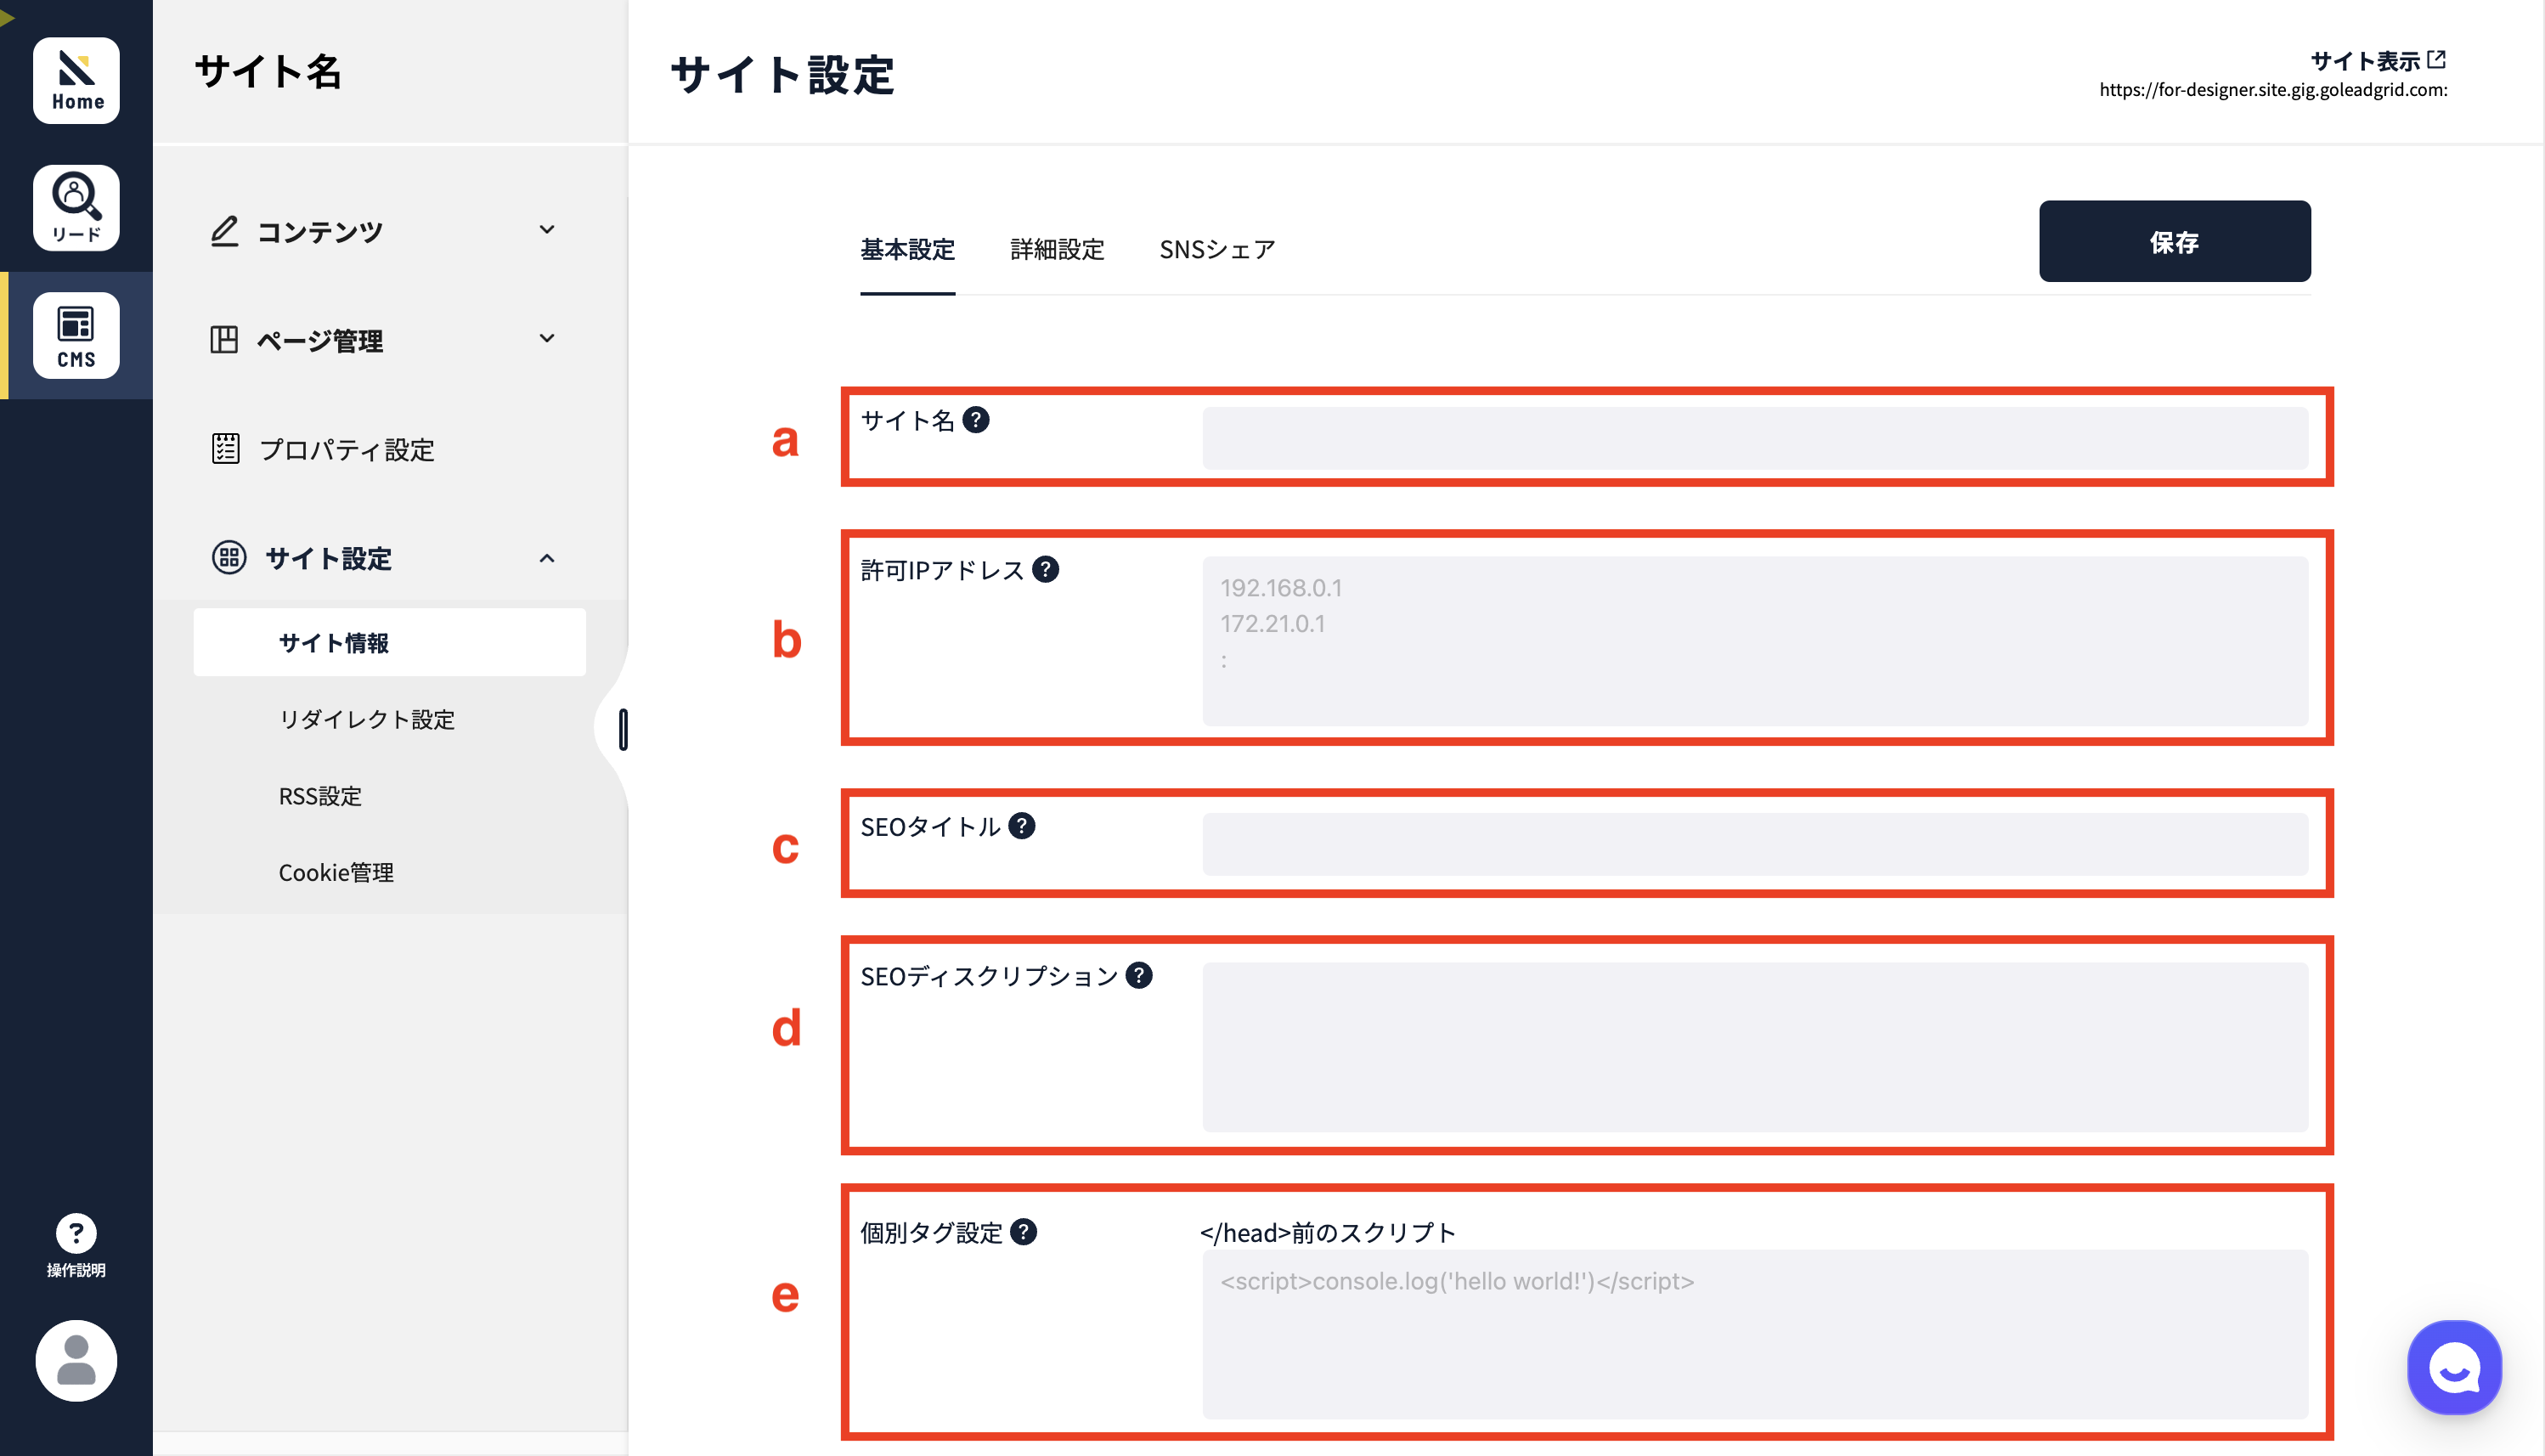Click the 保存 button
2545x1456 pixels.
tap(2175, 241)
